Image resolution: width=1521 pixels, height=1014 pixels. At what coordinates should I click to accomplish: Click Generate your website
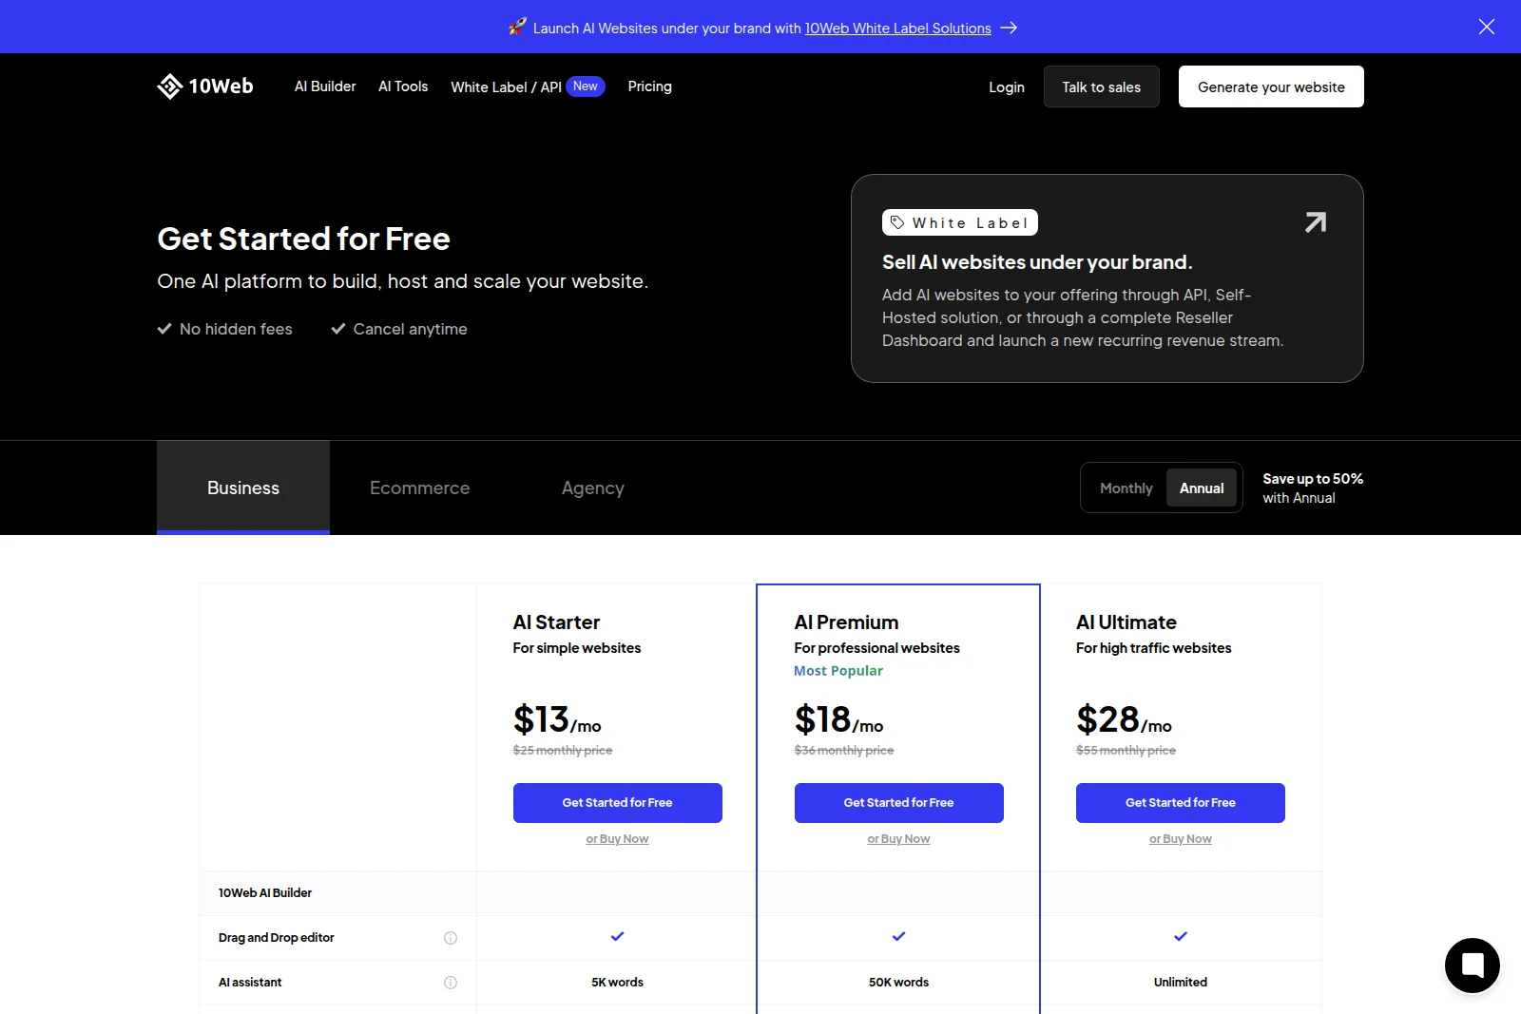click(x=1271, y=86)
